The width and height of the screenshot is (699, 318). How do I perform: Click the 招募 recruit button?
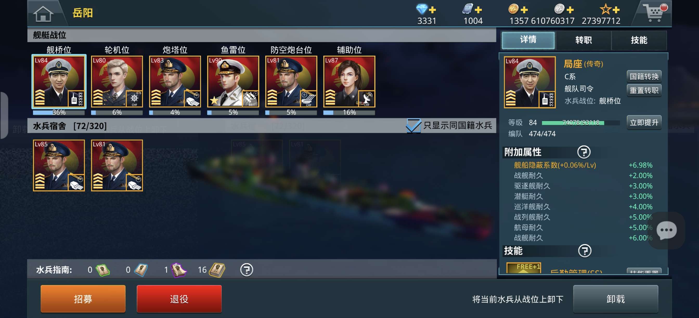(x=83, y=299)
